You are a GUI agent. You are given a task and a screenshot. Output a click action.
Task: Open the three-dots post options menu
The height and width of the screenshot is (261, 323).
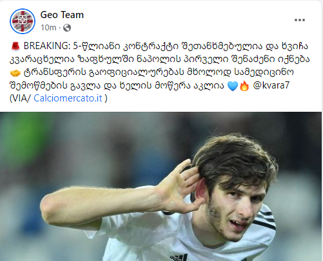[x=300, y=20]
